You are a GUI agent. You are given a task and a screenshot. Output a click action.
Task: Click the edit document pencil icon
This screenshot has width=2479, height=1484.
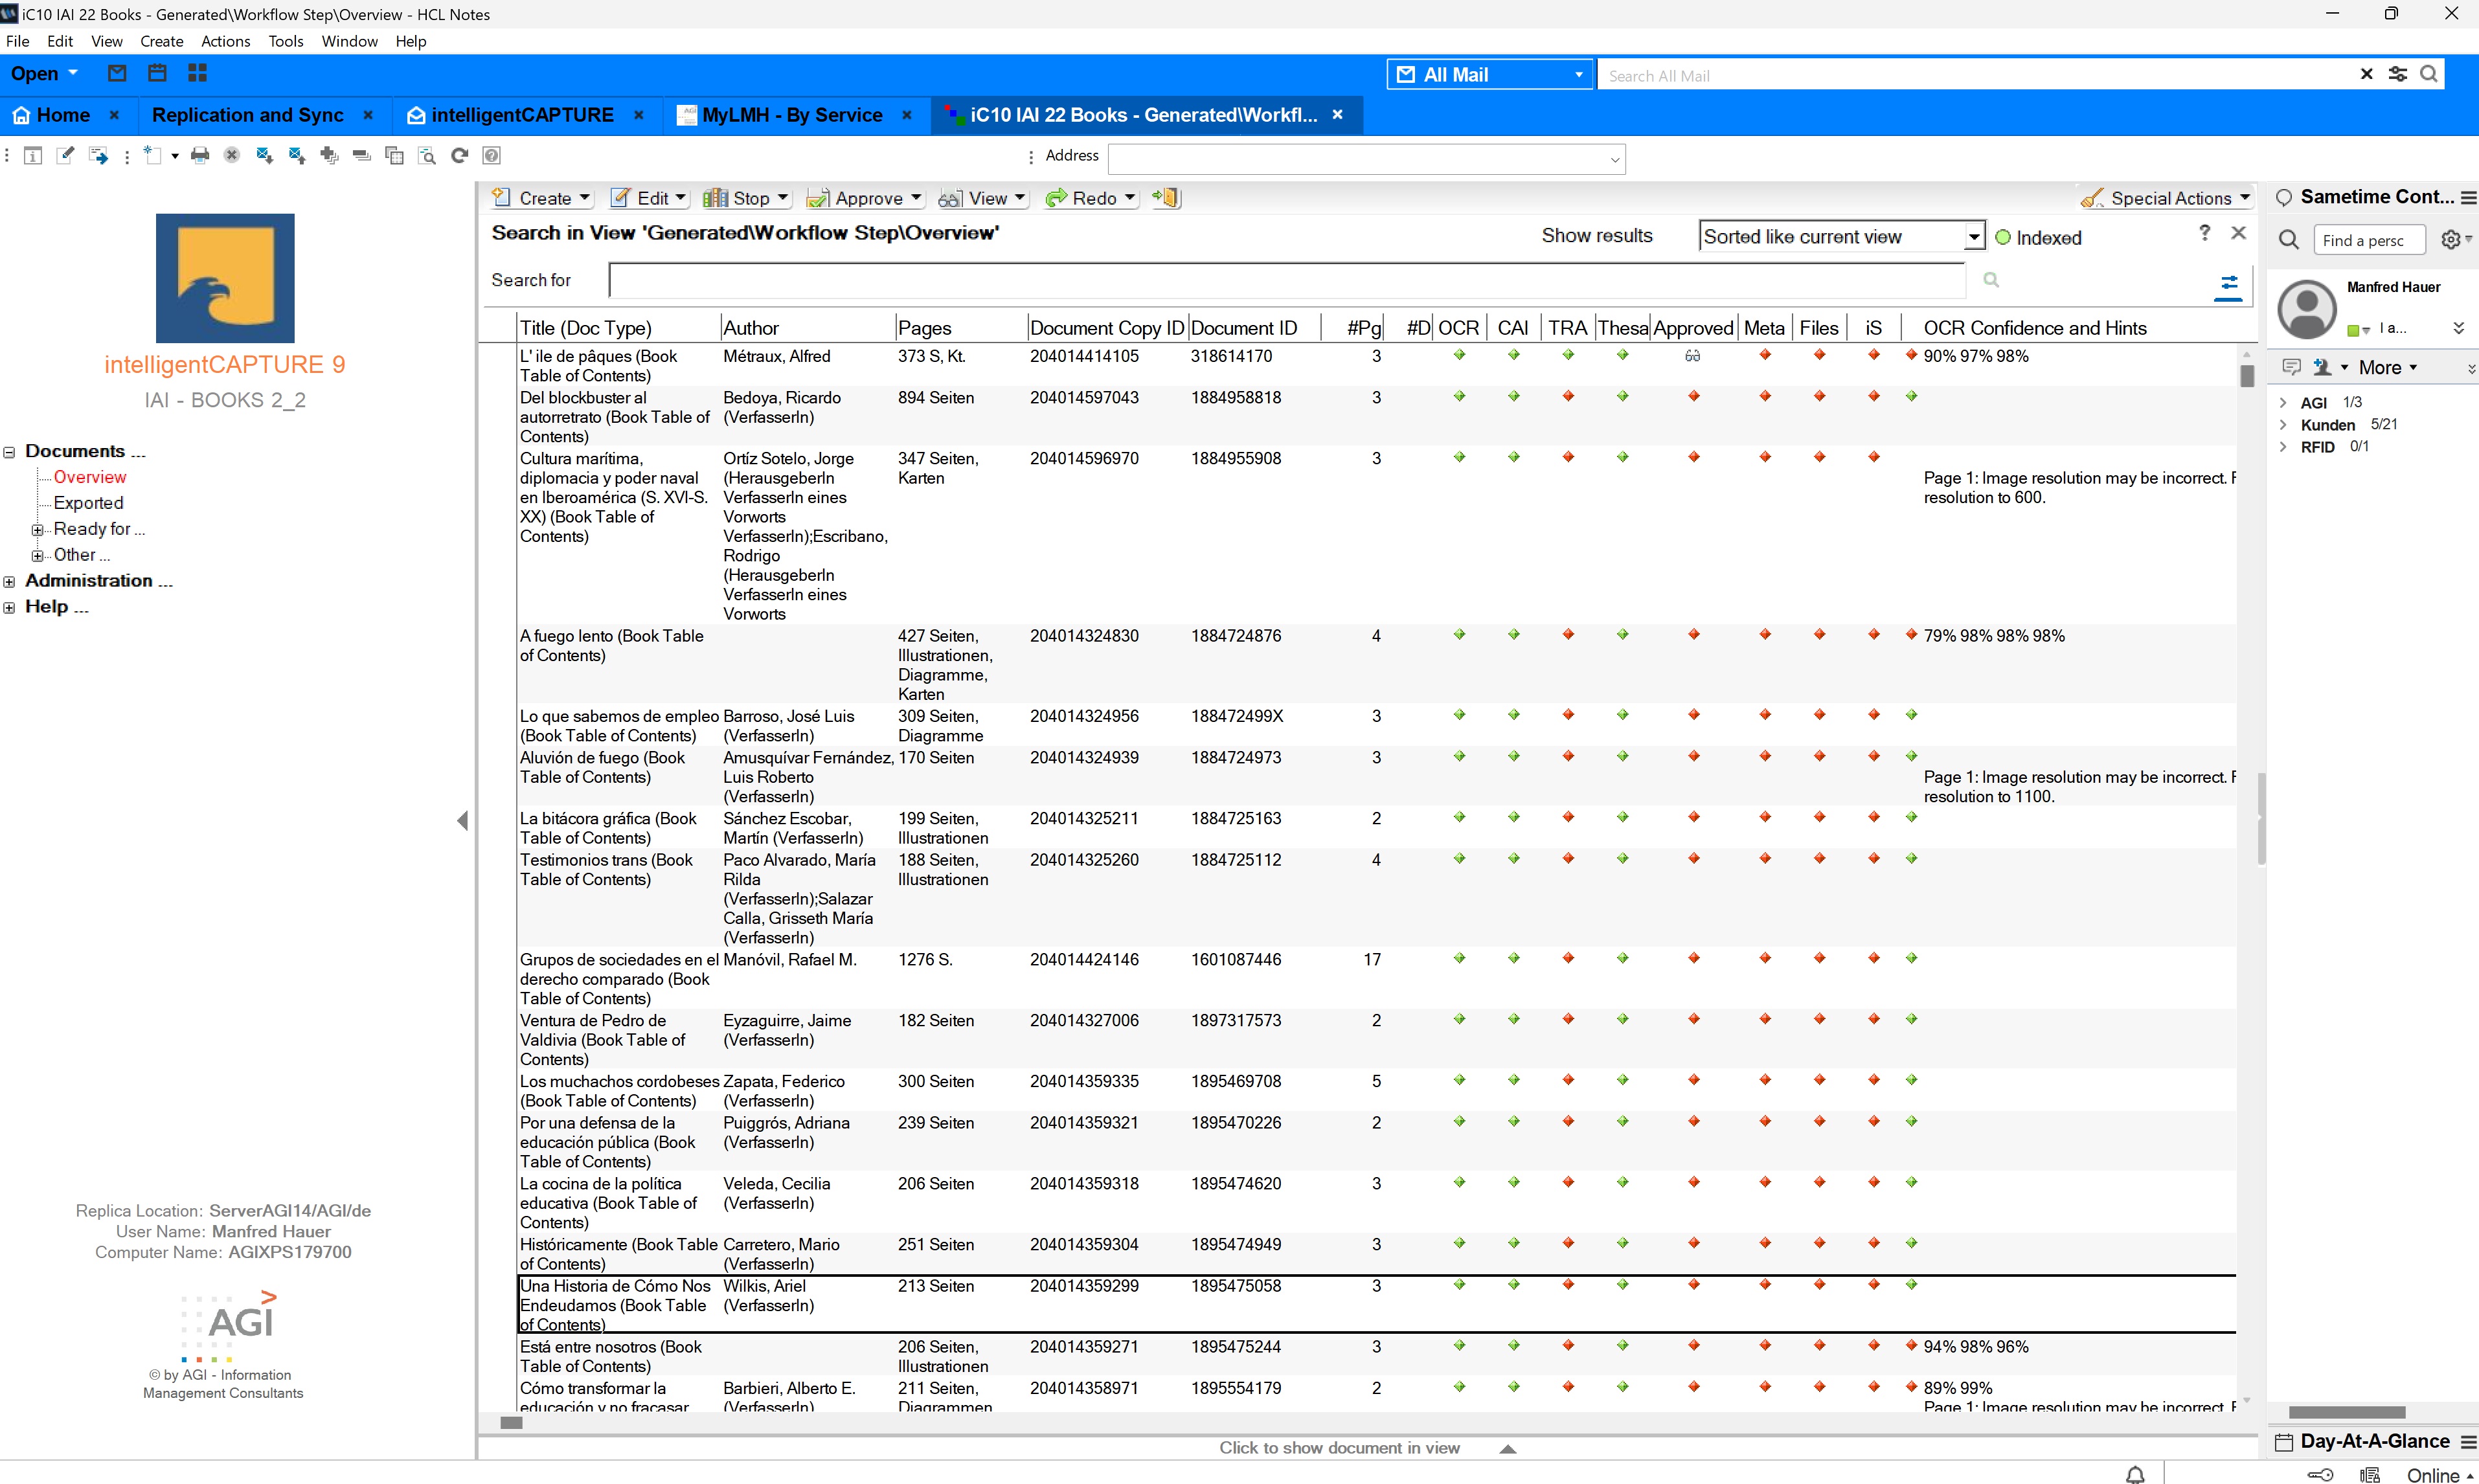(65, 155)
